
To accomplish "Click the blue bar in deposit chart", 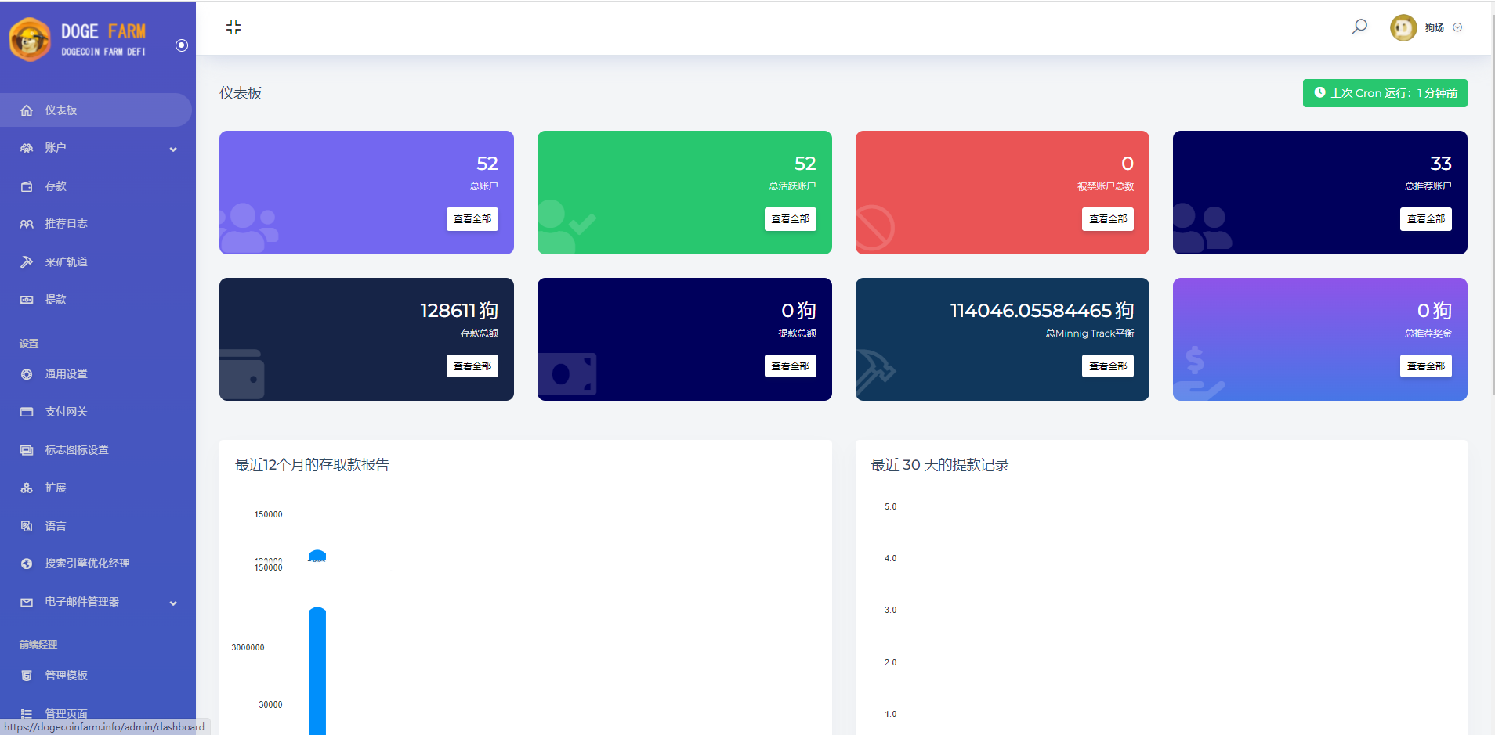I will (x=317, y=673).
